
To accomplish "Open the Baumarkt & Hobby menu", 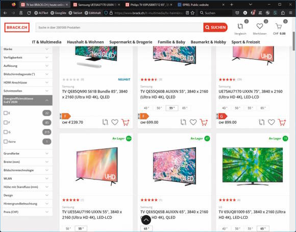I will click(208, 42).
